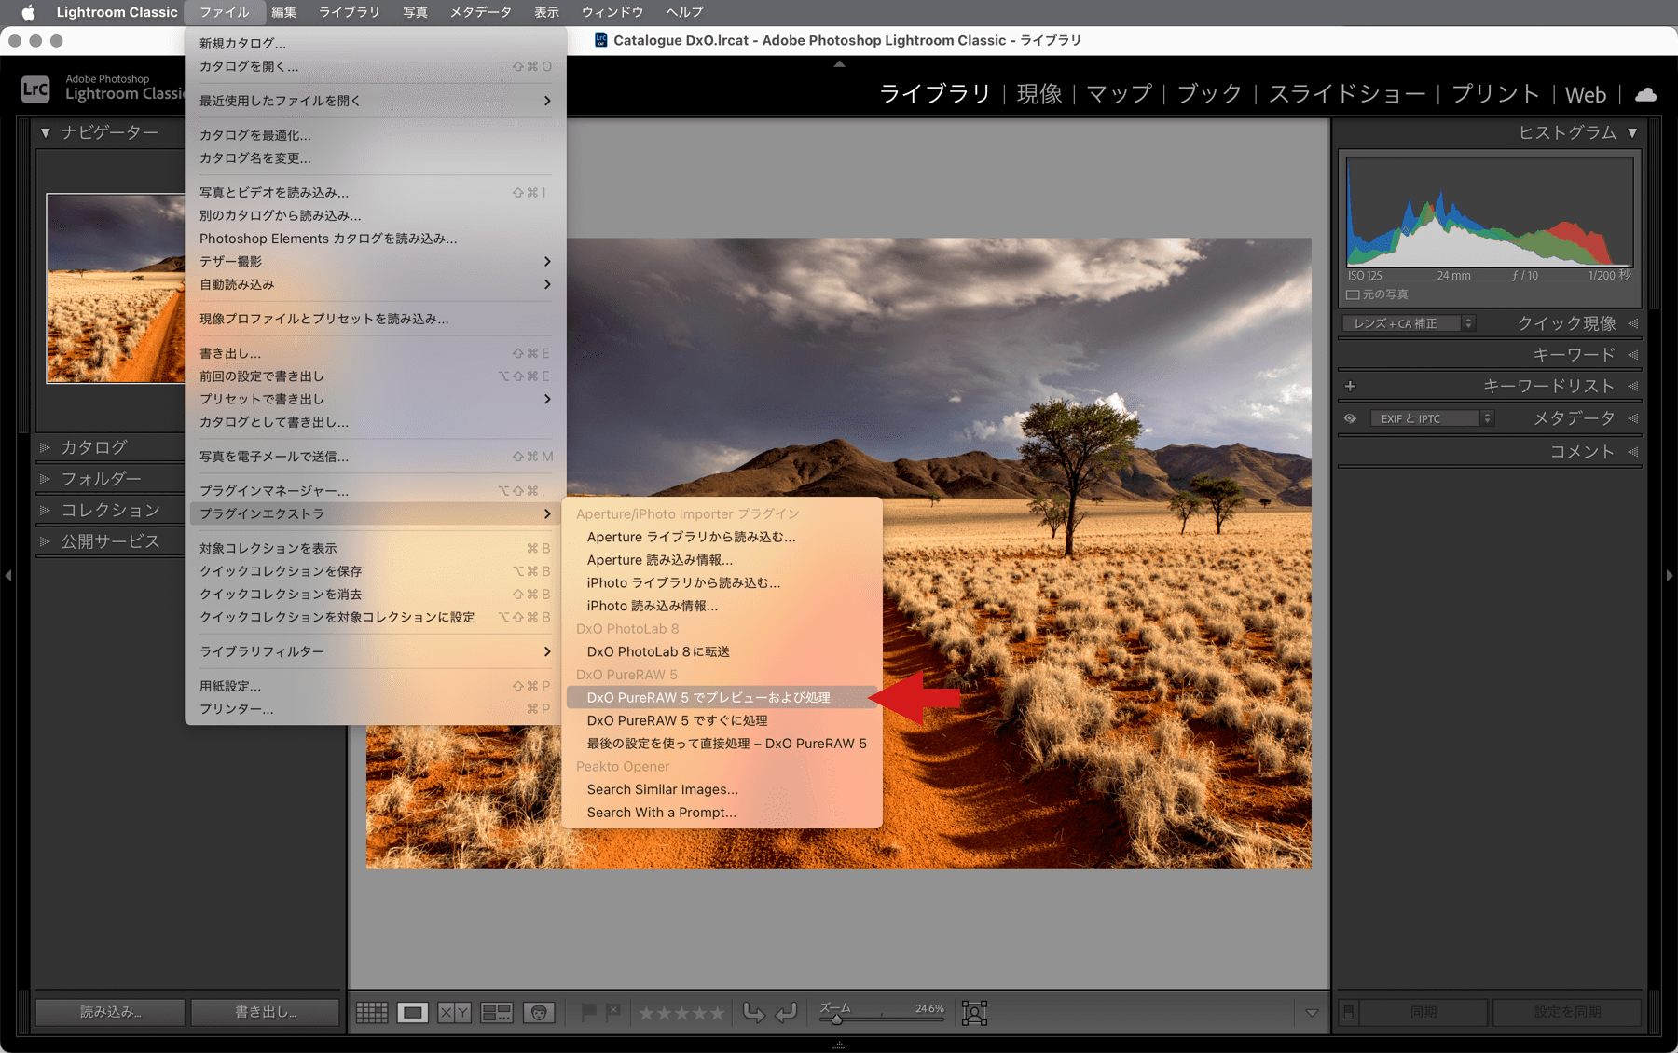Open the Apple menu
This screenshot has height=1053, width=1678.
click(28, 12)
